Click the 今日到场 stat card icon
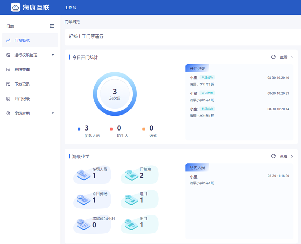Viewport: 301px width, 244px height. [82, 199]
